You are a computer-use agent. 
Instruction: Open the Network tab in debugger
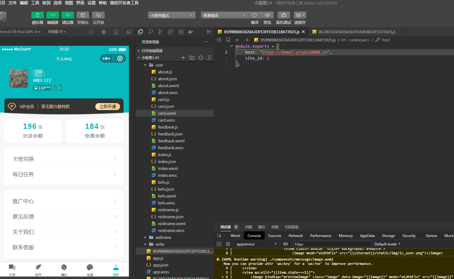click(x=296, y=236)
